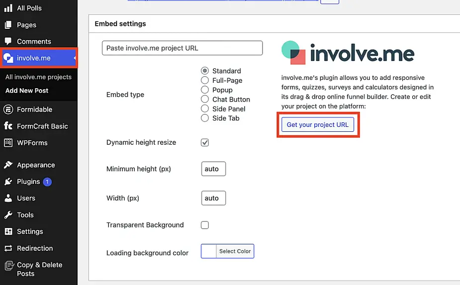Viewport: 460px width, 285px height.
Task: Click the Comments speech bubble icon
Action: [8, 42]
